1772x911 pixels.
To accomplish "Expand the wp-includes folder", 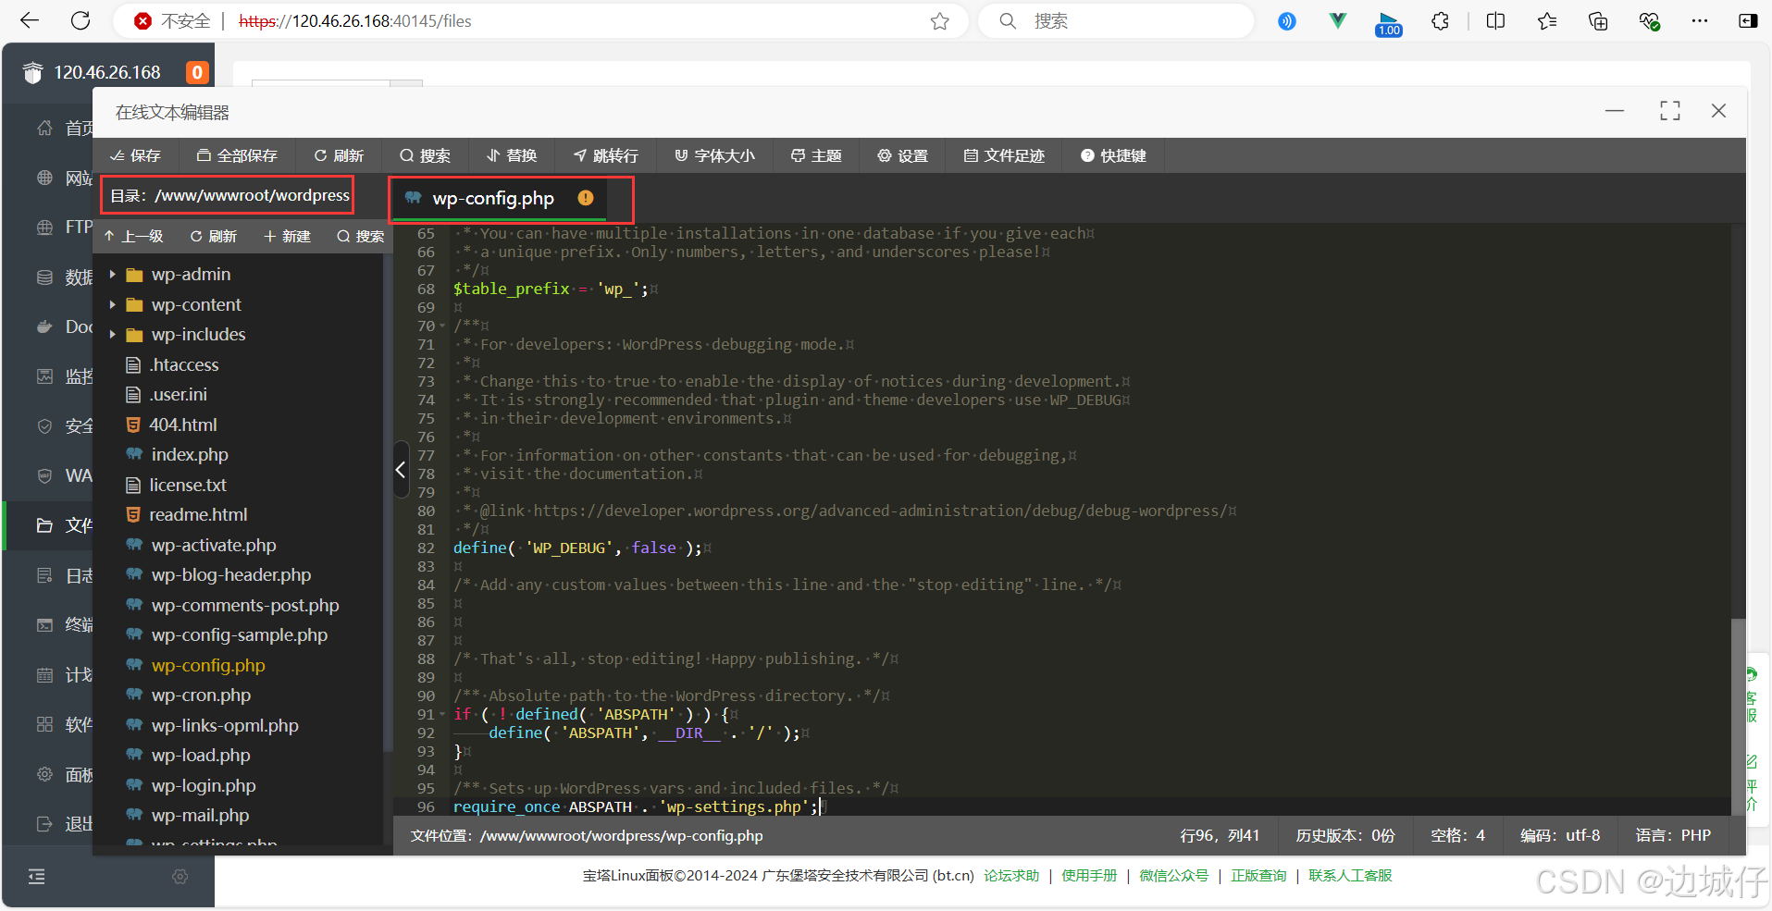I will click(113, 335).
